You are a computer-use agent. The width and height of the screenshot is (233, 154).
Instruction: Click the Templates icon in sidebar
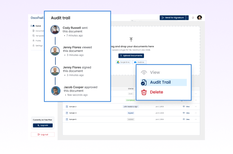click(x=34, y=36)
